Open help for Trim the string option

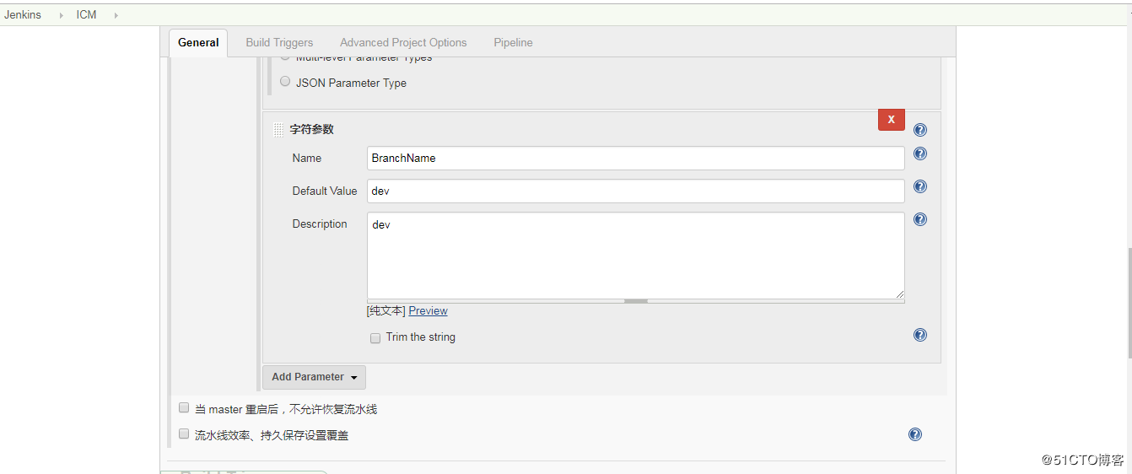point(920,335)
